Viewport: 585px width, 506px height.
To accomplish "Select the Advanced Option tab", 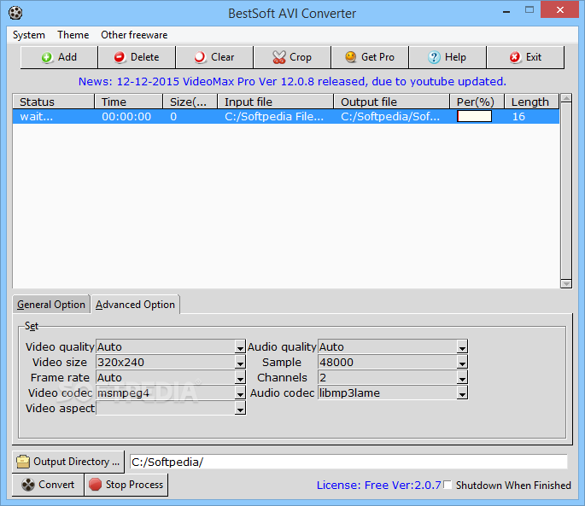I will pos(135,305).
